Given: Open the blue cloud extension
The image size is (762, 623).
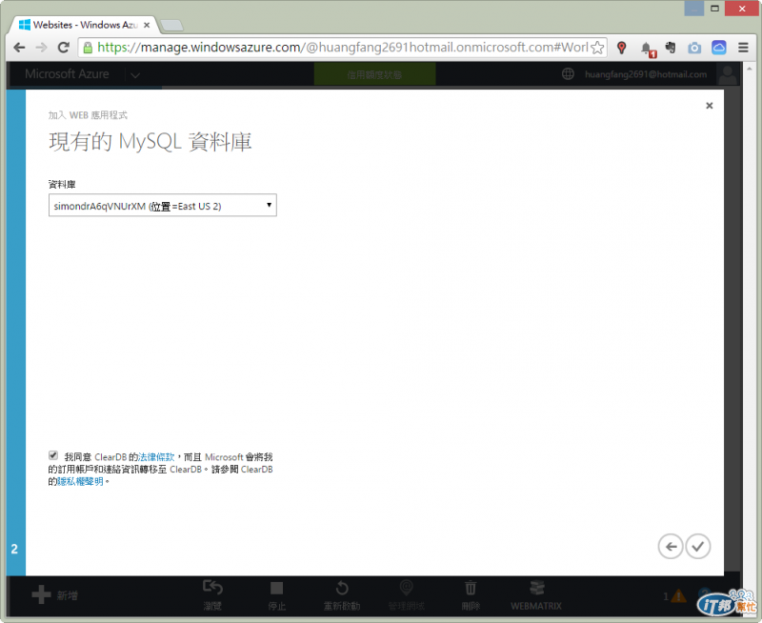Looking at the screenshot, I should 719,47.
